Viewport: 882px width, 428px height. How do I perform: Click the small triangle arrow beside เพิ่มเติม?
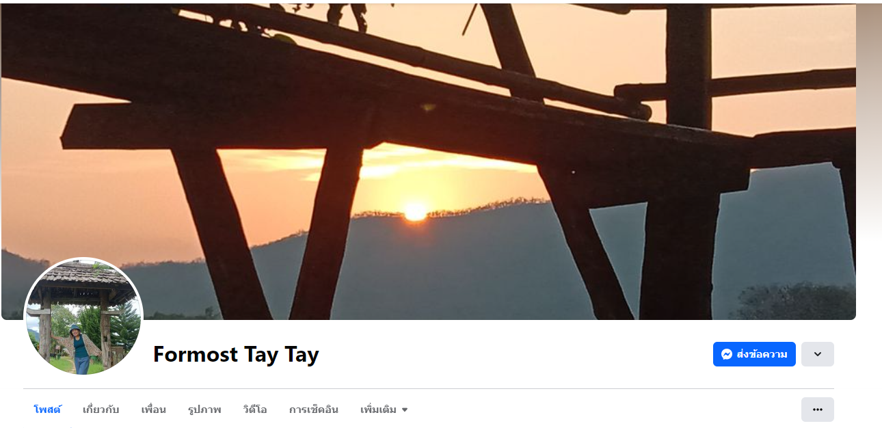tap(405, 410)
